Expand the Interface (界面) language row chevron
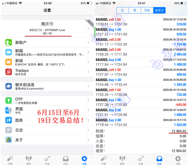The height and width of the screenshot is (166, 188). (89, 110)
